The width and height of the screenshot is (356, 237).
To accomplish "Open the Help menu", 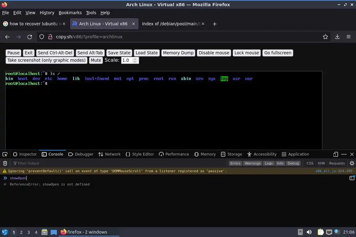I will [105, 13].
